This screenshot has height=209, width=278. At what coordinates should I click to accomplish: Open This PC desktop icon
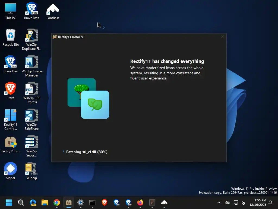[11, 11]
